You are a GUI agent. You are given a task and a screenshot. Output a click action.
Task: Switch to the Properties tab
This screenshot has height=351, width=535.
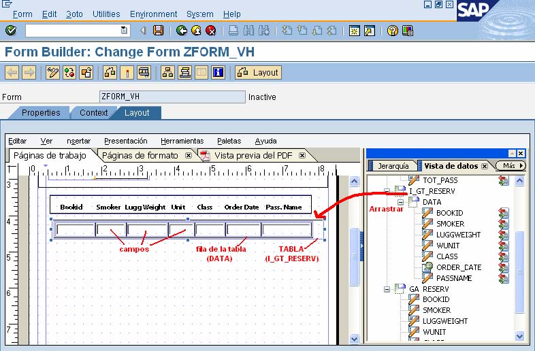pyautogui.click(x=41, y=112)
